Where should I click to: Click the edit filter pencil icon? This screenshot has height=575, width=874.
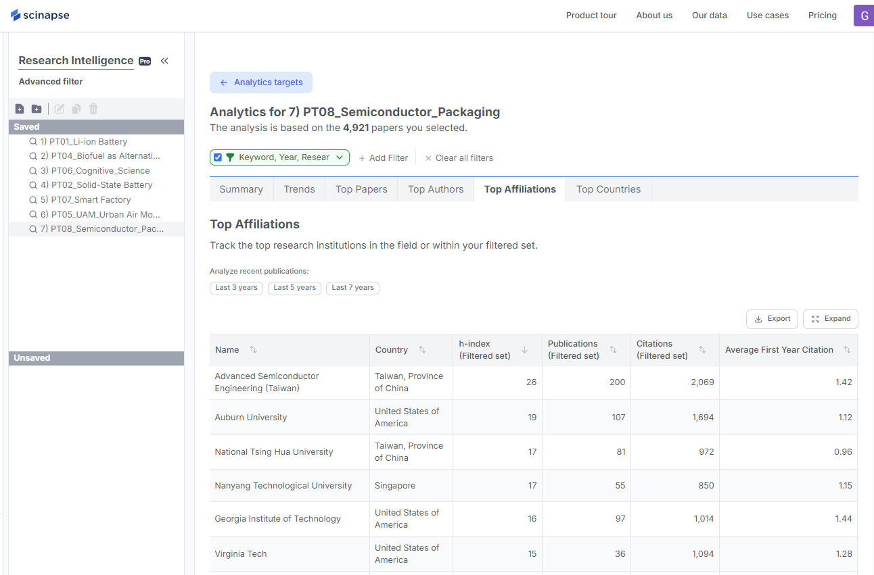pyautogui.click(x=58, y=108)
